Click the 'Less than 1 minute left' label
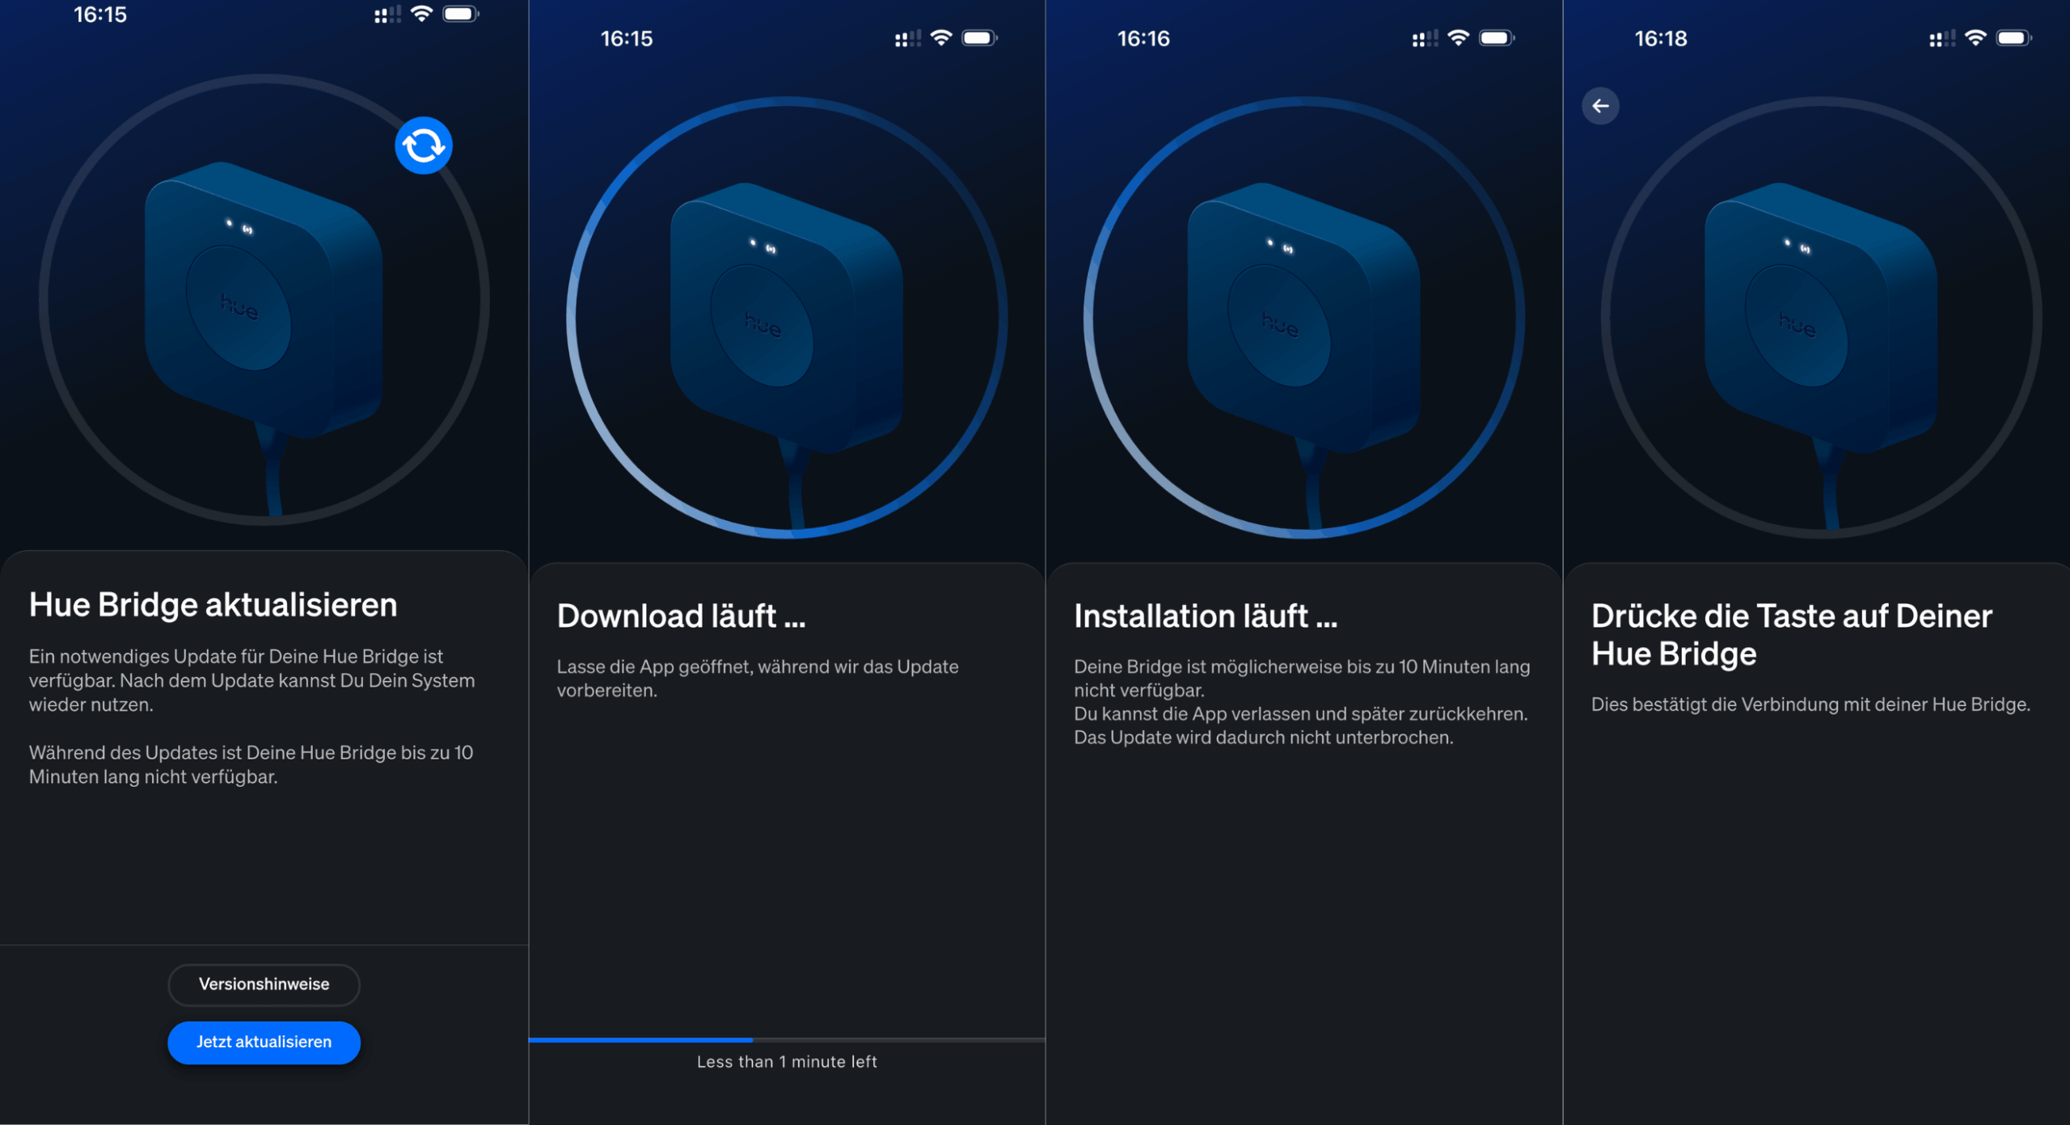 [x=786, y=1061]
